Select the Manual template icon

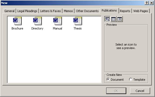58,21
